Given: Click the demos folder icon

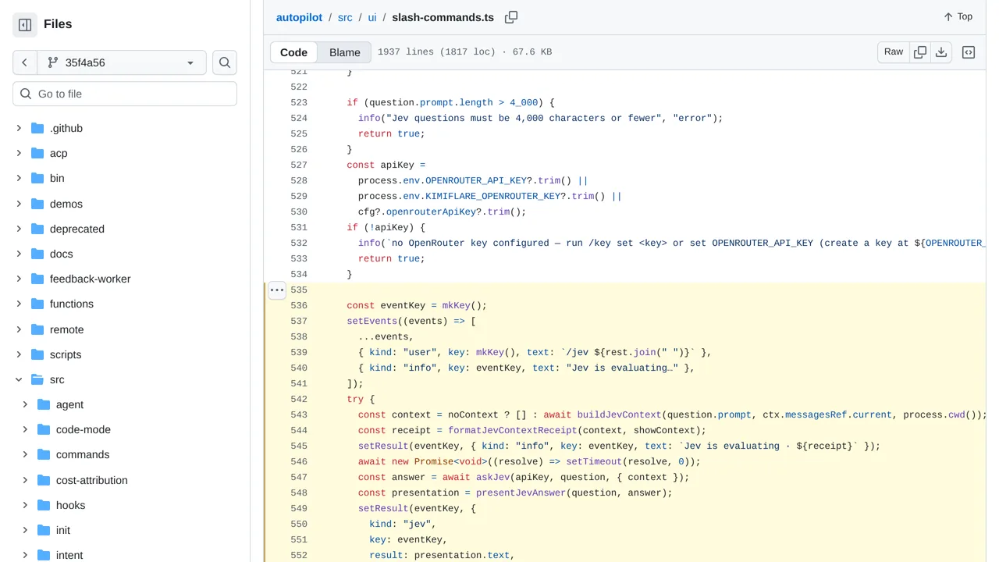Looking at the screenshot, I should coord(37,204).
